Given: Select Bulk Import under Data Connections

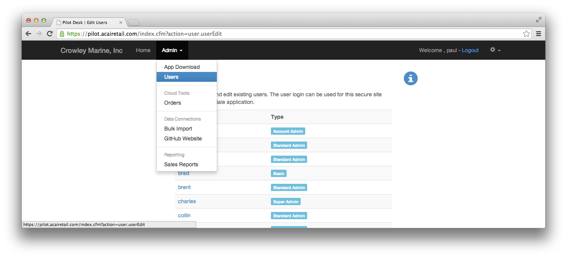Looking at the screenshot, I should [178, 128].
